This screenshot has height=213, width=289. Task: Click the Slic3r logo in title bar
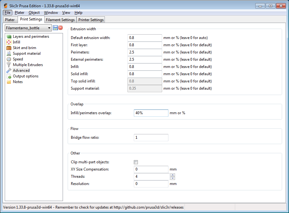pos(6,6)
